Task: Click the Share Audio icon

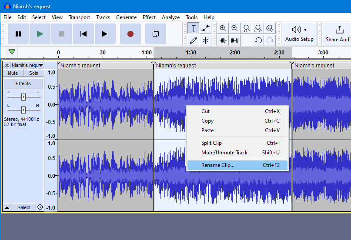Action: point(339,34)
